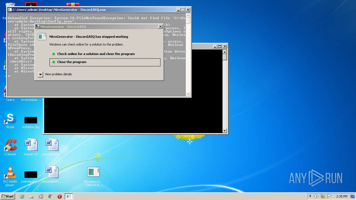Select NitroGenerator Discord.REQ desktop icon

click(x=93, y=177)
